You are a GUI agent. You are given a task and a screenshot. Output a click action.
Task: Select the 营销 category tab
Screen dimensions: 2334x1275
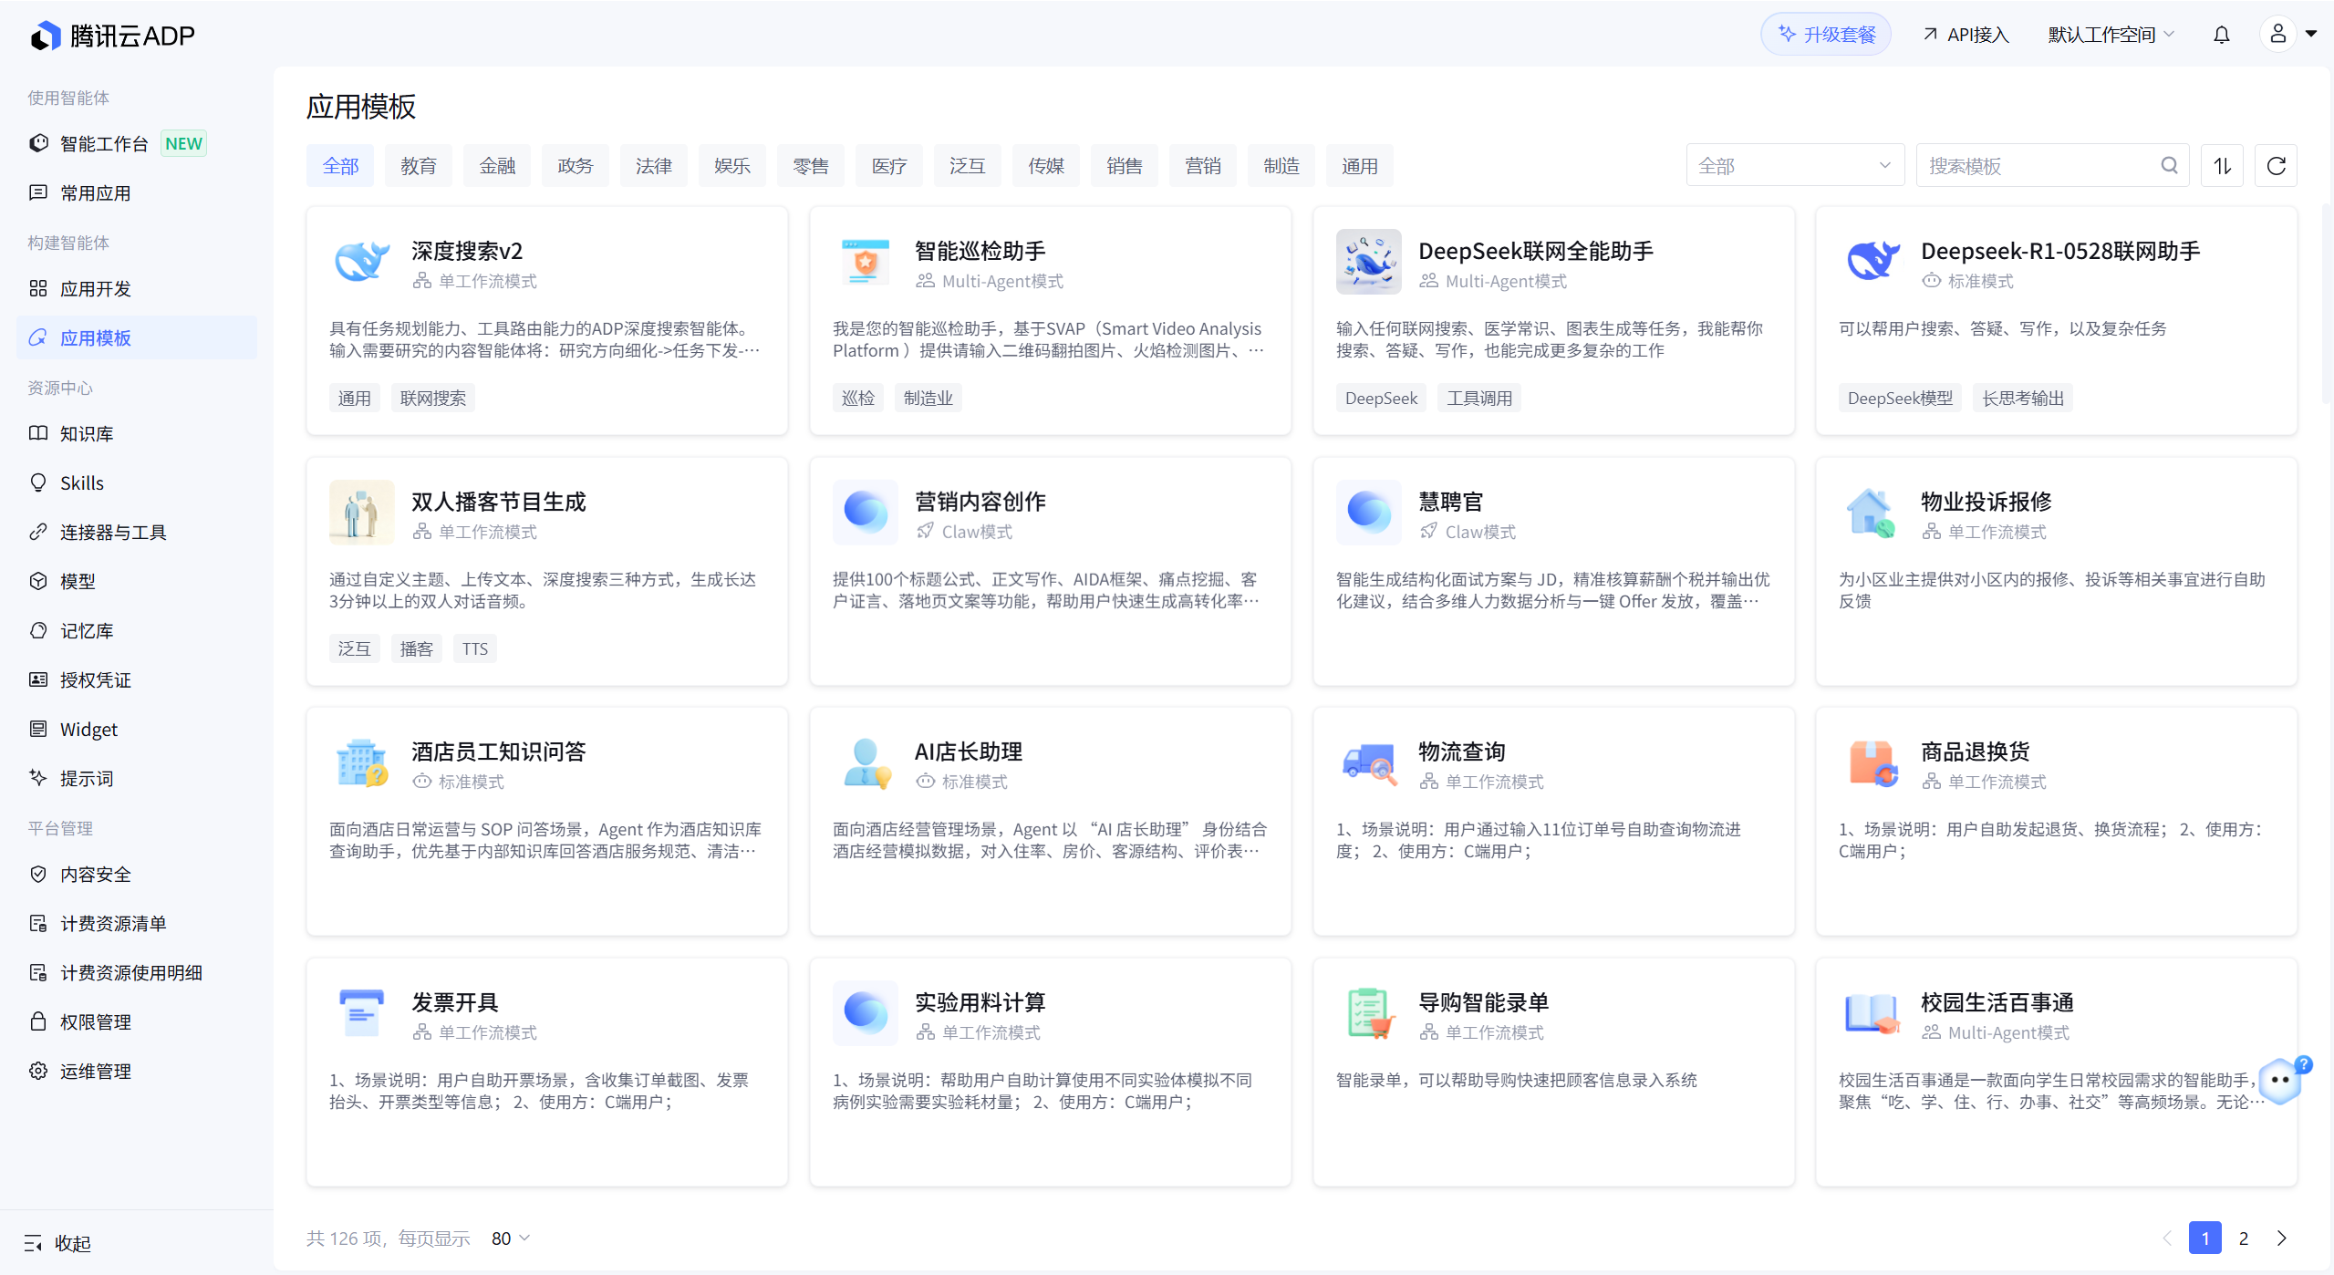tap(1203, 165)
